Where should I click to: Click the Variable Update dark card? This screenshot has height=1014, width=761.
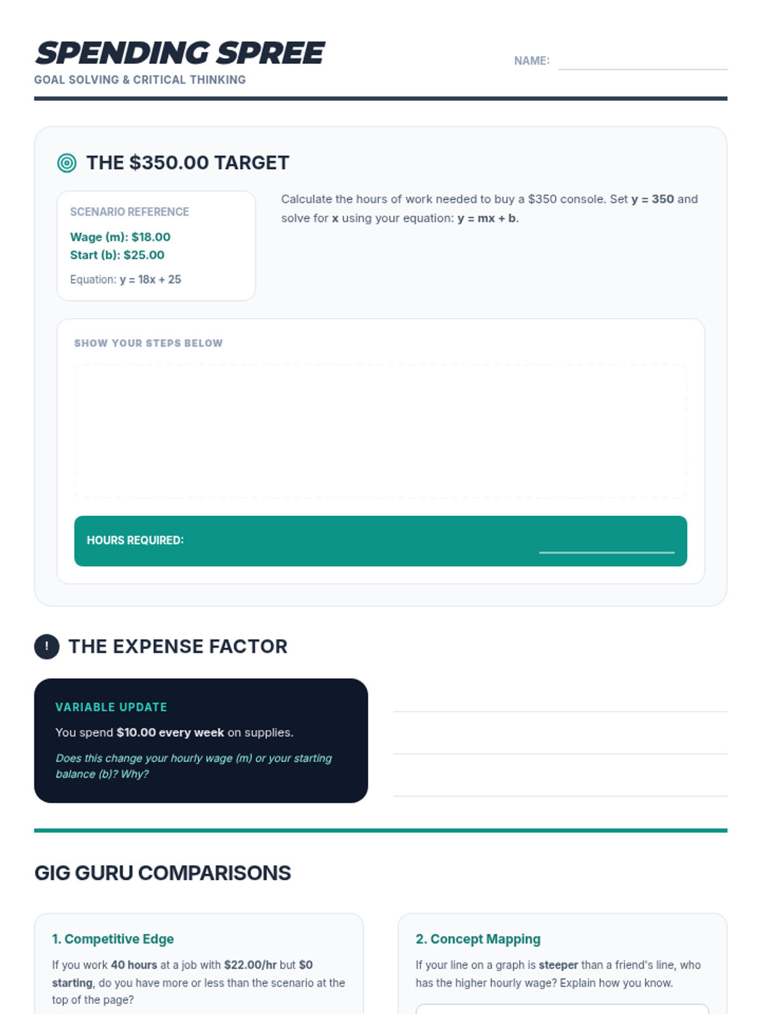[201, 740]
